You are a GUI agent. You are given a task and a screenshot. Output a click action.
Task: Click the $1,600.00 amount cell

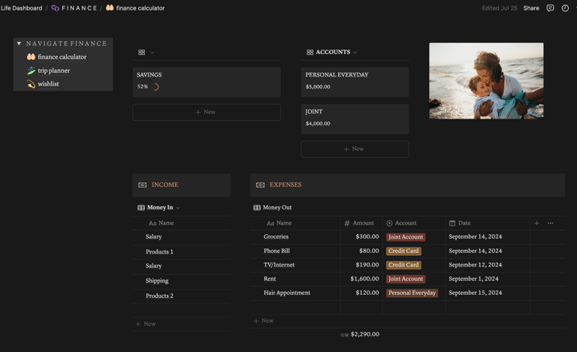pyautogui.click(x=361, y=279)
